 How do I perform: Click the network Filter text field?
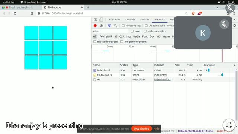[x=110, y=31]
